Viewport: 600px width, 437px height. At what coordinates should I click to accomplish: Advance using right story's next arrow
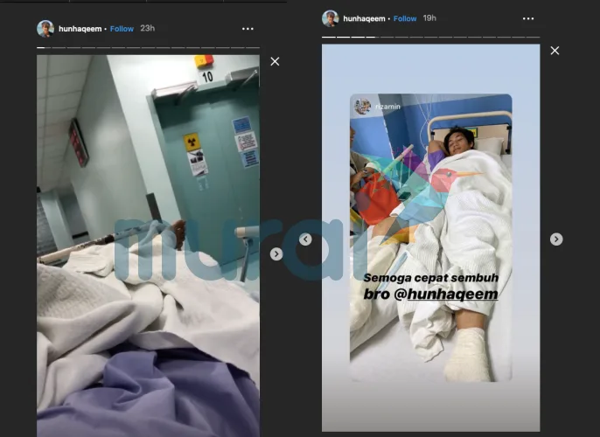(556, 239)
